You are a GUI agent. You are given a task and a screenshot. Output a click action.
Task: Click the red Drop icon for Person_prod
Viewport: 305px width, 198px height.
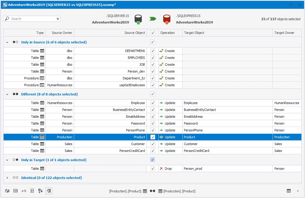pos(161,169)
